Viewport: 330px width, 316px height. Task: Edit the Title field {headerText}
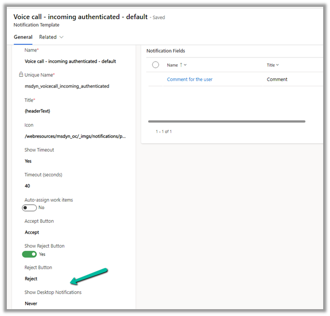pos(37,111)
